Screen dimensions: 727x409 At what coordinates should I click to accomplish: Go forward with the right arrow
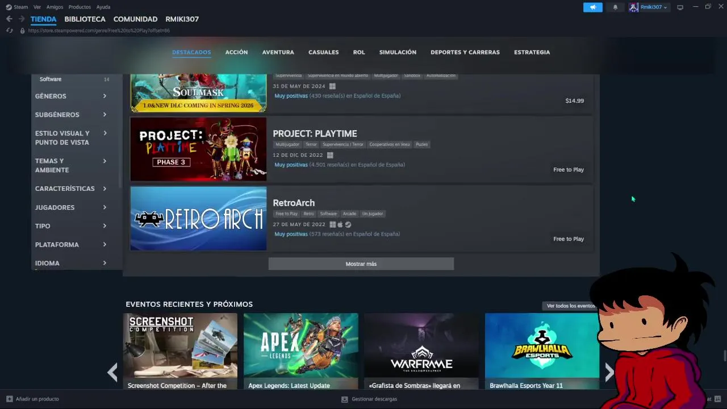click(22, 19)
